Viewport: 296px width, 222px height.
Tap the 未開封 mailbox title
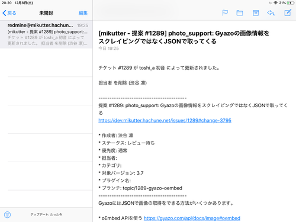46,13
